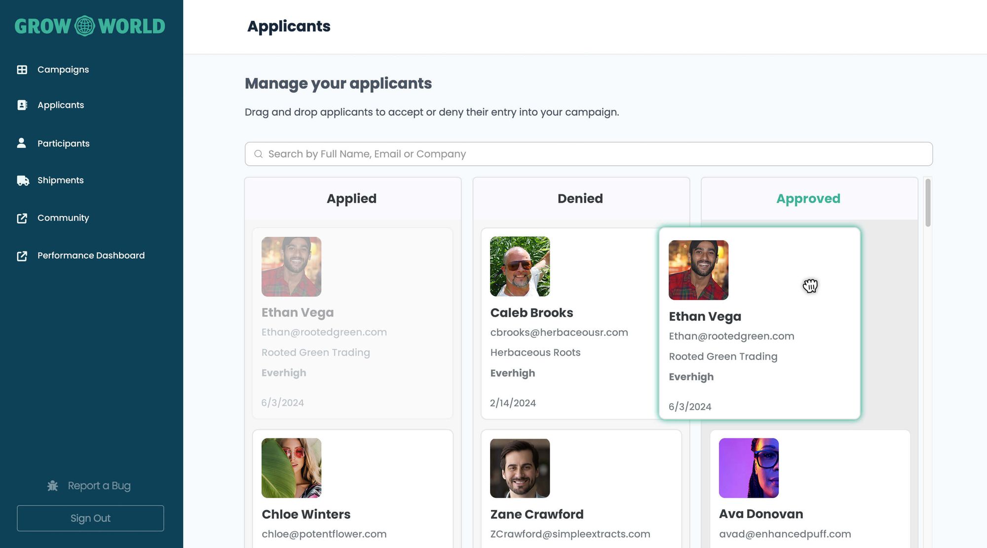Select Chloe Winters' profile photo
The width and height of the screenshot is (987, 548).
(291, 468)
